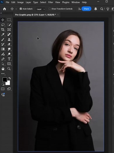Select the Pro Graphic.png document tab
Viewport: 114px width, 153px height.
[x=35, y=15]
